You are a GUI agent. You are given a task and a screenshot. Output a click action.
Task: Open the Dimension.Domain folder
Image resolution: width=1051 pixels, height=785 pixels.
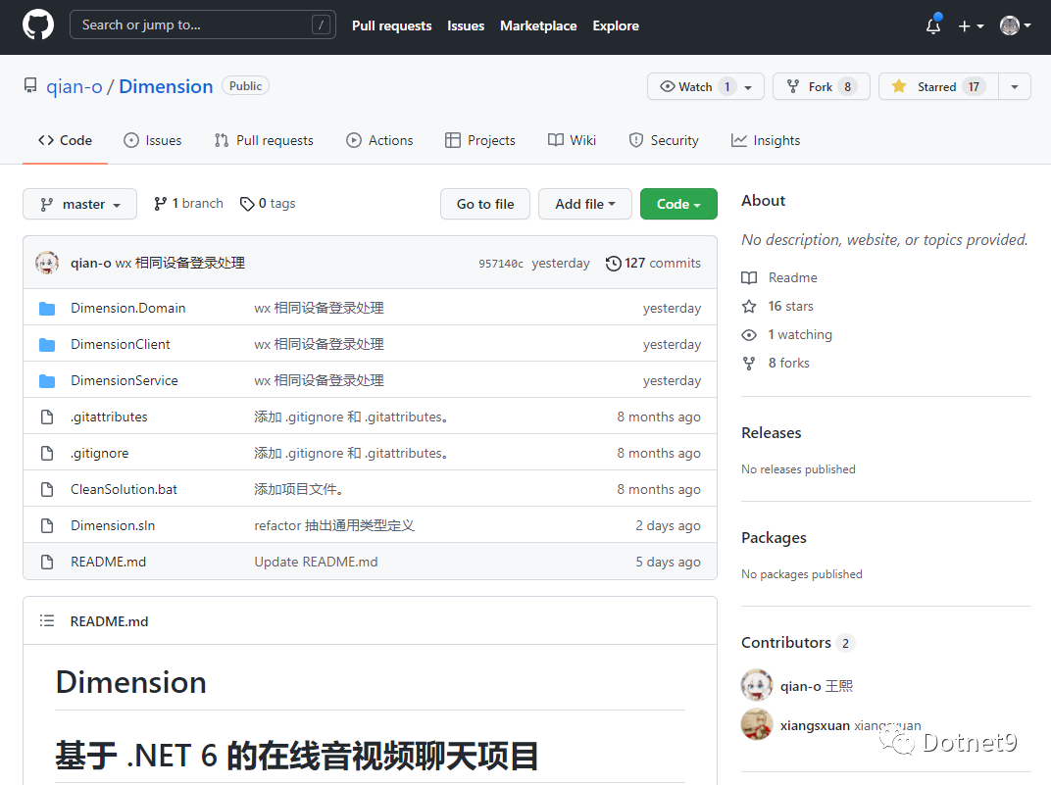(x=128, y=308)
